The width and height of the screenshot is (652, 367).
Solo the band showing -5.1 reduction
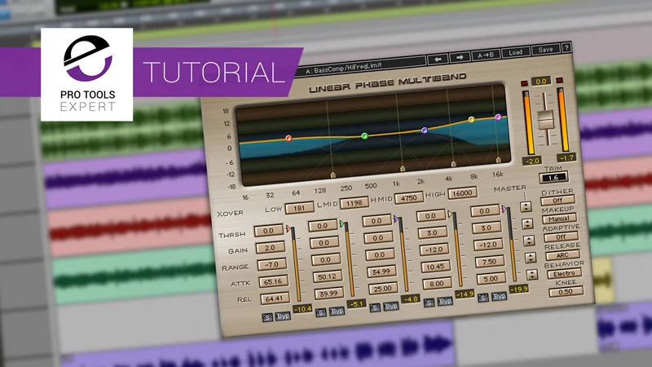(x=321, y=312)
